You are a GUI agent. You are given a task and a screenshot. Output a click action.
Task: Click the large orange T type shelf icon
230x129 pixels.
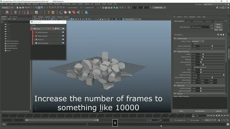49,13
